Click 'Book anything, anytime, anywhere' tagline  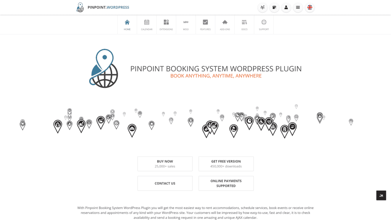point(216,76)
